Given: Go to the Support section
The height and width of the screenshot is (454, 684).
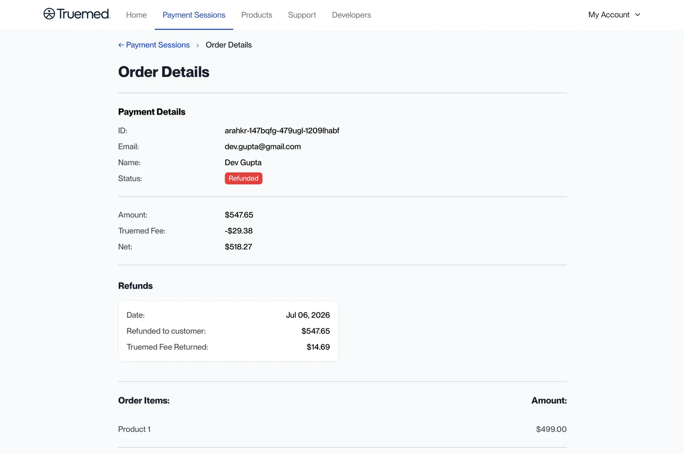Looking at the screenshot, I should (302, 15).
